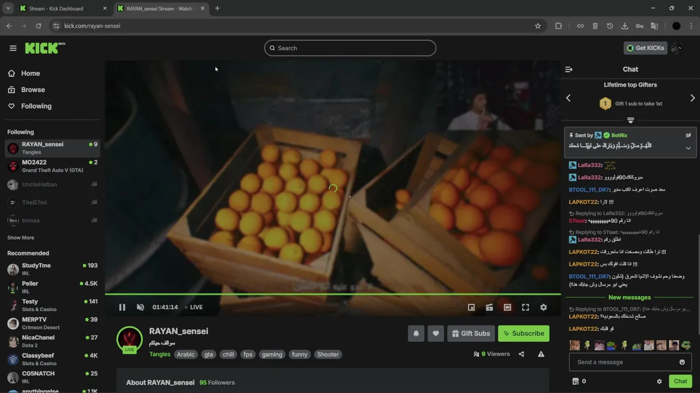Open the Chrome tab search dropdown
The image size is (700, 393).
(8, 8)
